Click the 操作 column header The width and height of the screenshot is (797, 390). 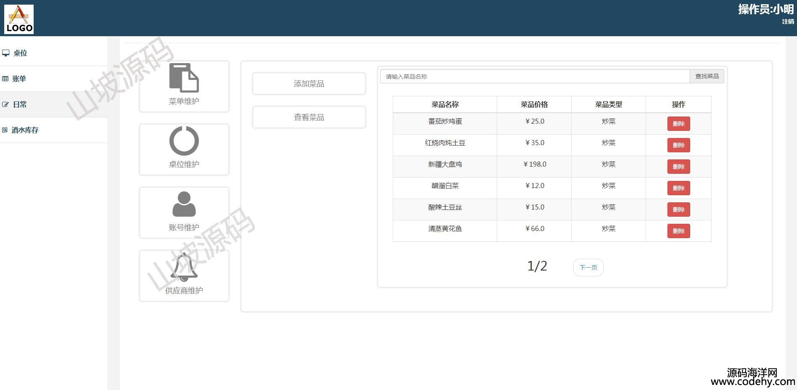pos(678,104)
